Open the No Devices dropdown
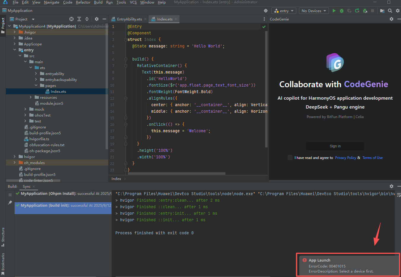Image resolution: width=401 pixels, height=277 pixels. [x=314, y=11]
